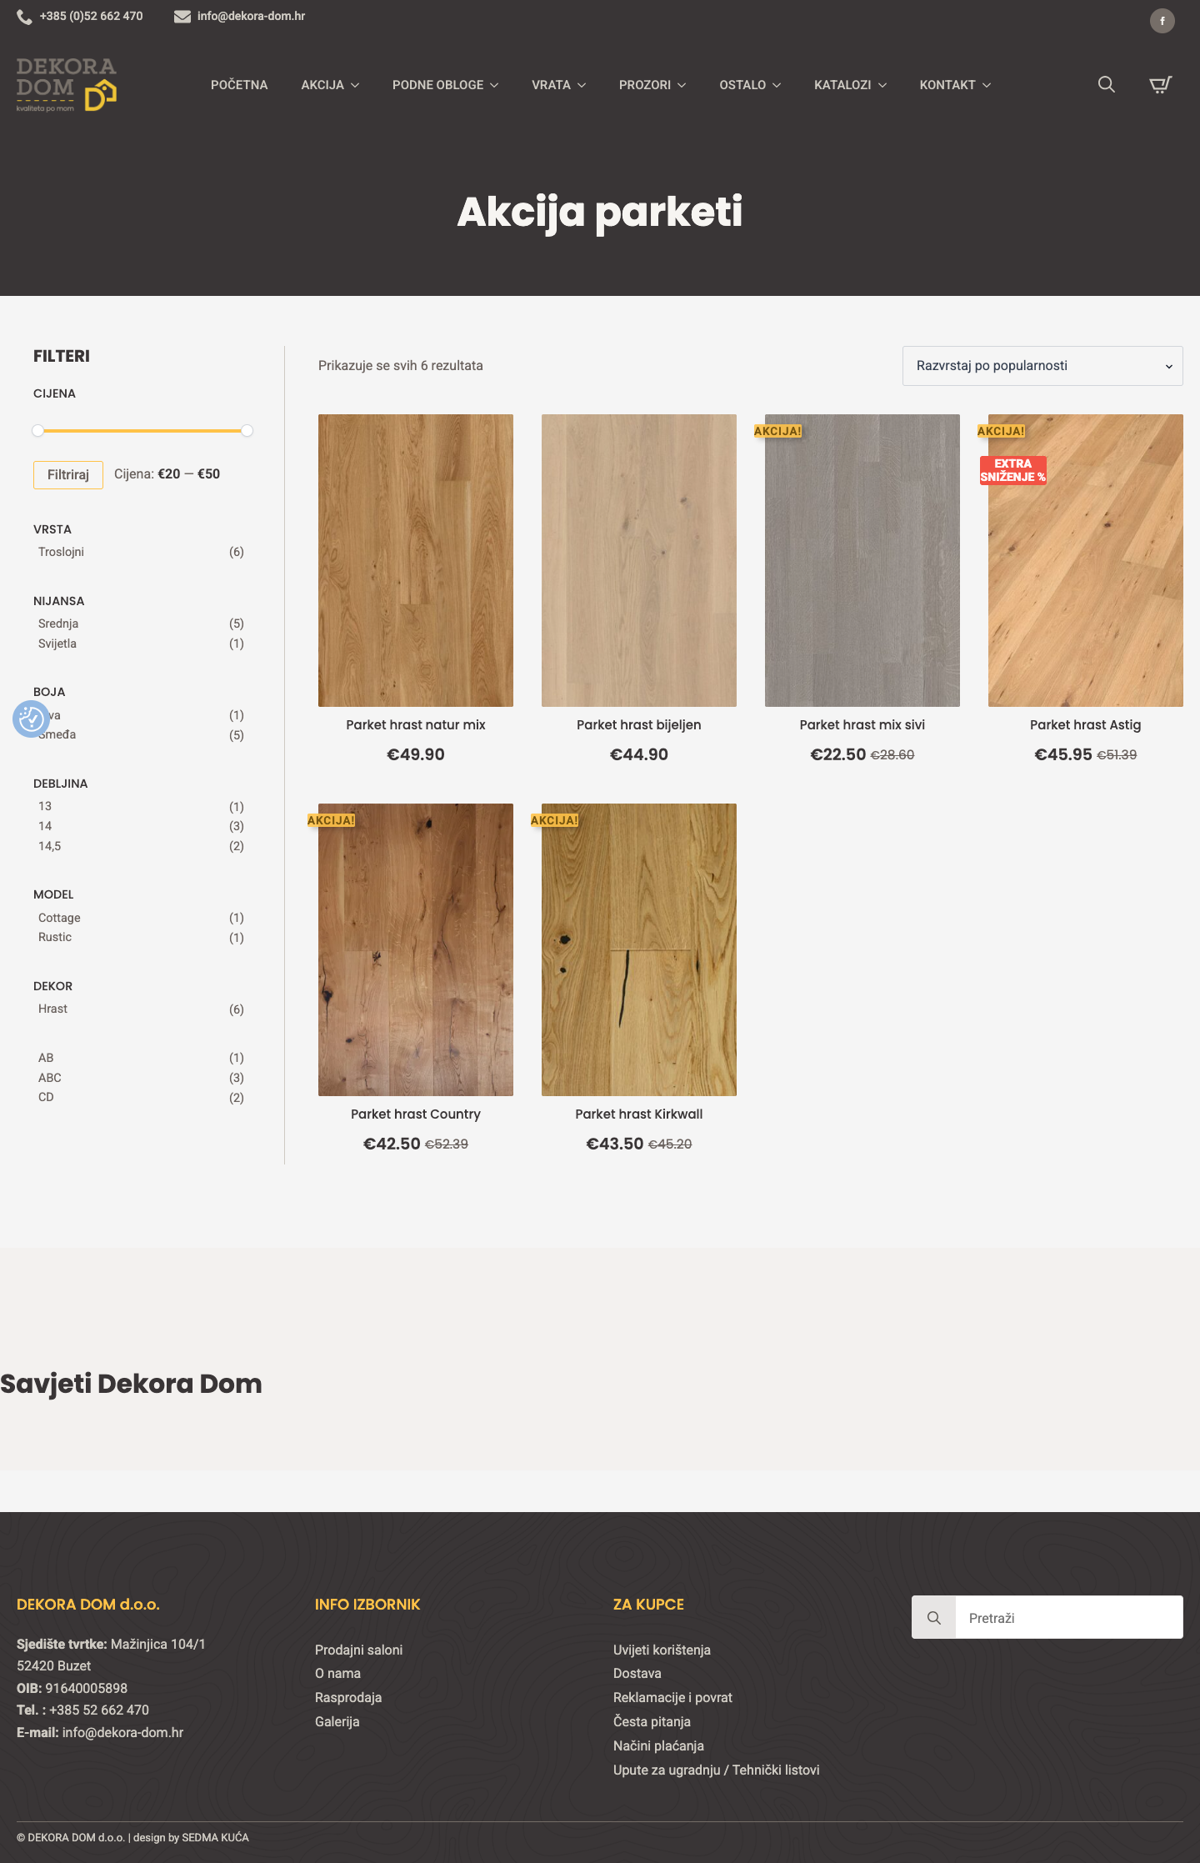This screenshot has width=1200, height=1863.
Task: Click the right price slider handle
Action: 247,431
